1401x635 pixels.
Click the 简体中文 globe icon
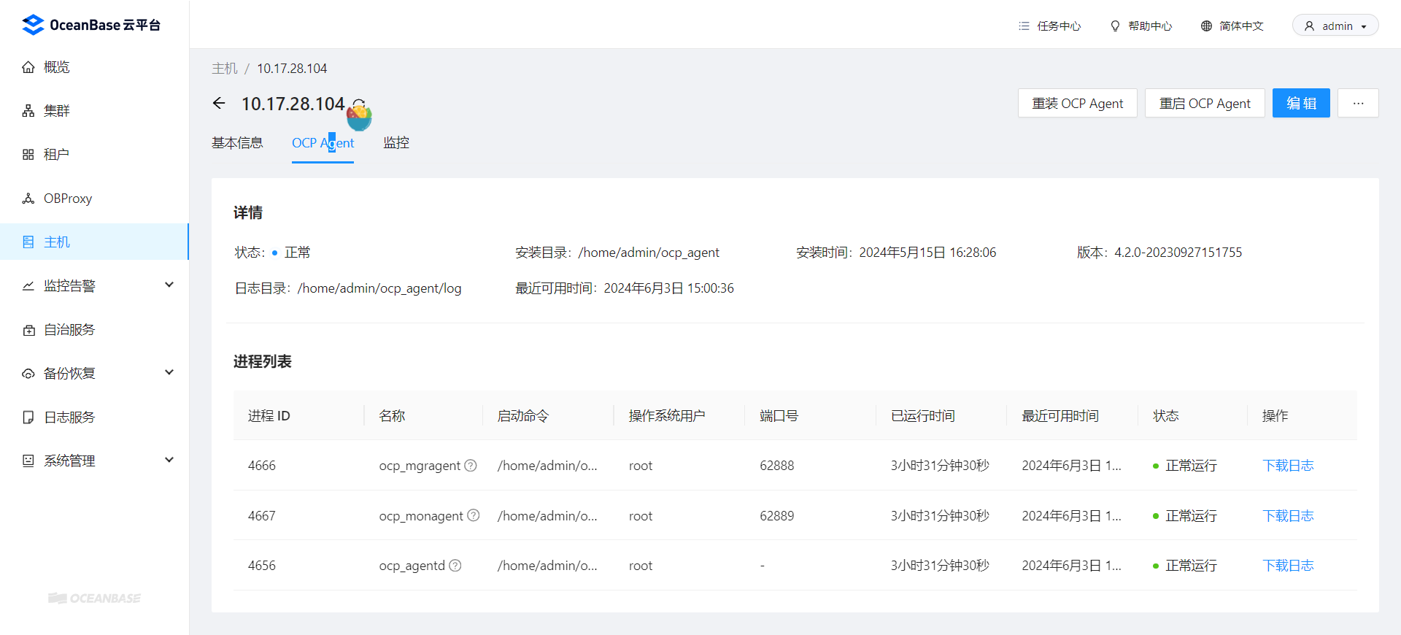pyautogui.click(x=1206, y=26)
